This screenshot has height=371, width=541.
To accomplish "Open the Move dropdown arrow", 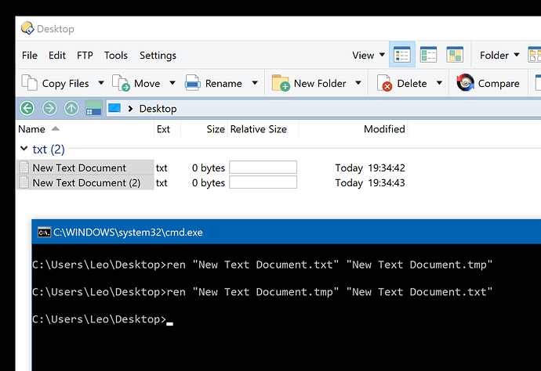I will 172,83.
